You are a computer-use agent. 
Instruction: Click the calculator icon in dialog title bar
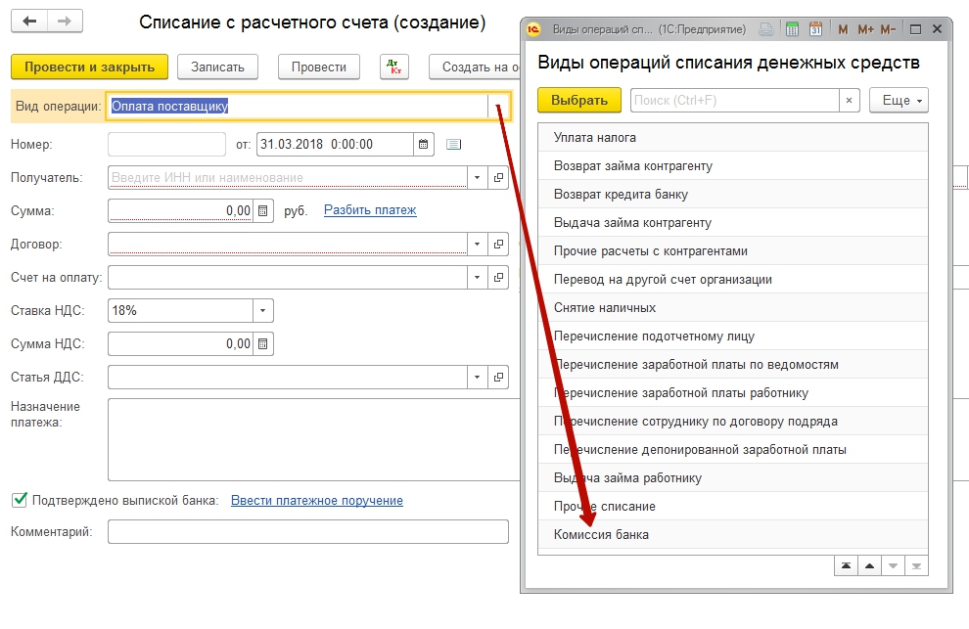coord(792,29)
